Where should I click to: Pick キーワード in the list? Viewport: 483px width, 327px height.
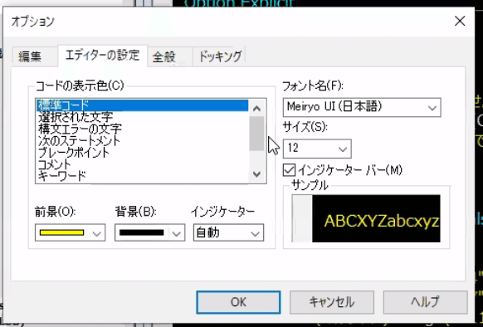pos(142,176)
